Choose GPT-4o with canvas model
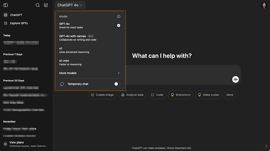The height and width of the screenshot is (151, 270). coord(90,38)
